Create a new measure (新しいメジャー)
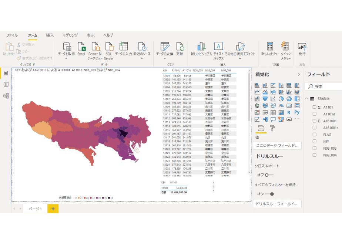342x244 pixels. (270, 49)
